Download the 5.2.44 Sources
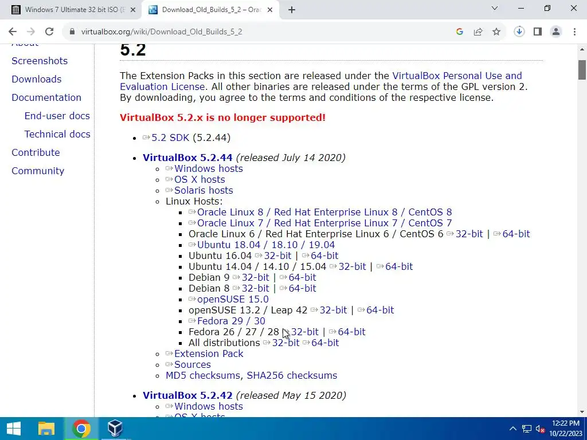The width and height of the screenshot is (587, 440). 193,364
